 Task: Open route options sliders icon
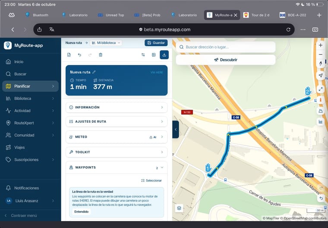coord(143,55)
